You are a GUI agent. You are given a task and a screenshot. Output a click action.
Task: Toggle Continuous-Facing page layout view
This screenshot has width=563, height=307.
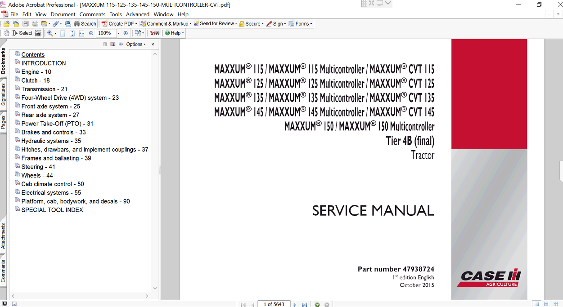[x=555, y=304]
